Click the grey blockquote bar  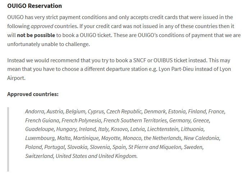8,139
